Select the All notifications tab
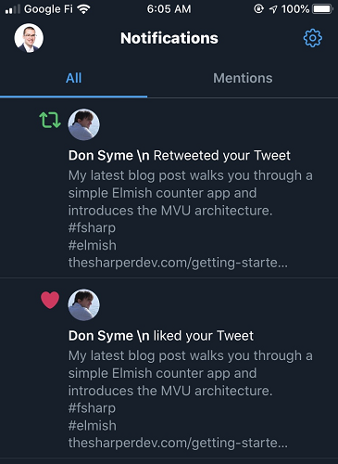This screenshot has width=338, height=464. pyautogui.click(x=73, y=78)
